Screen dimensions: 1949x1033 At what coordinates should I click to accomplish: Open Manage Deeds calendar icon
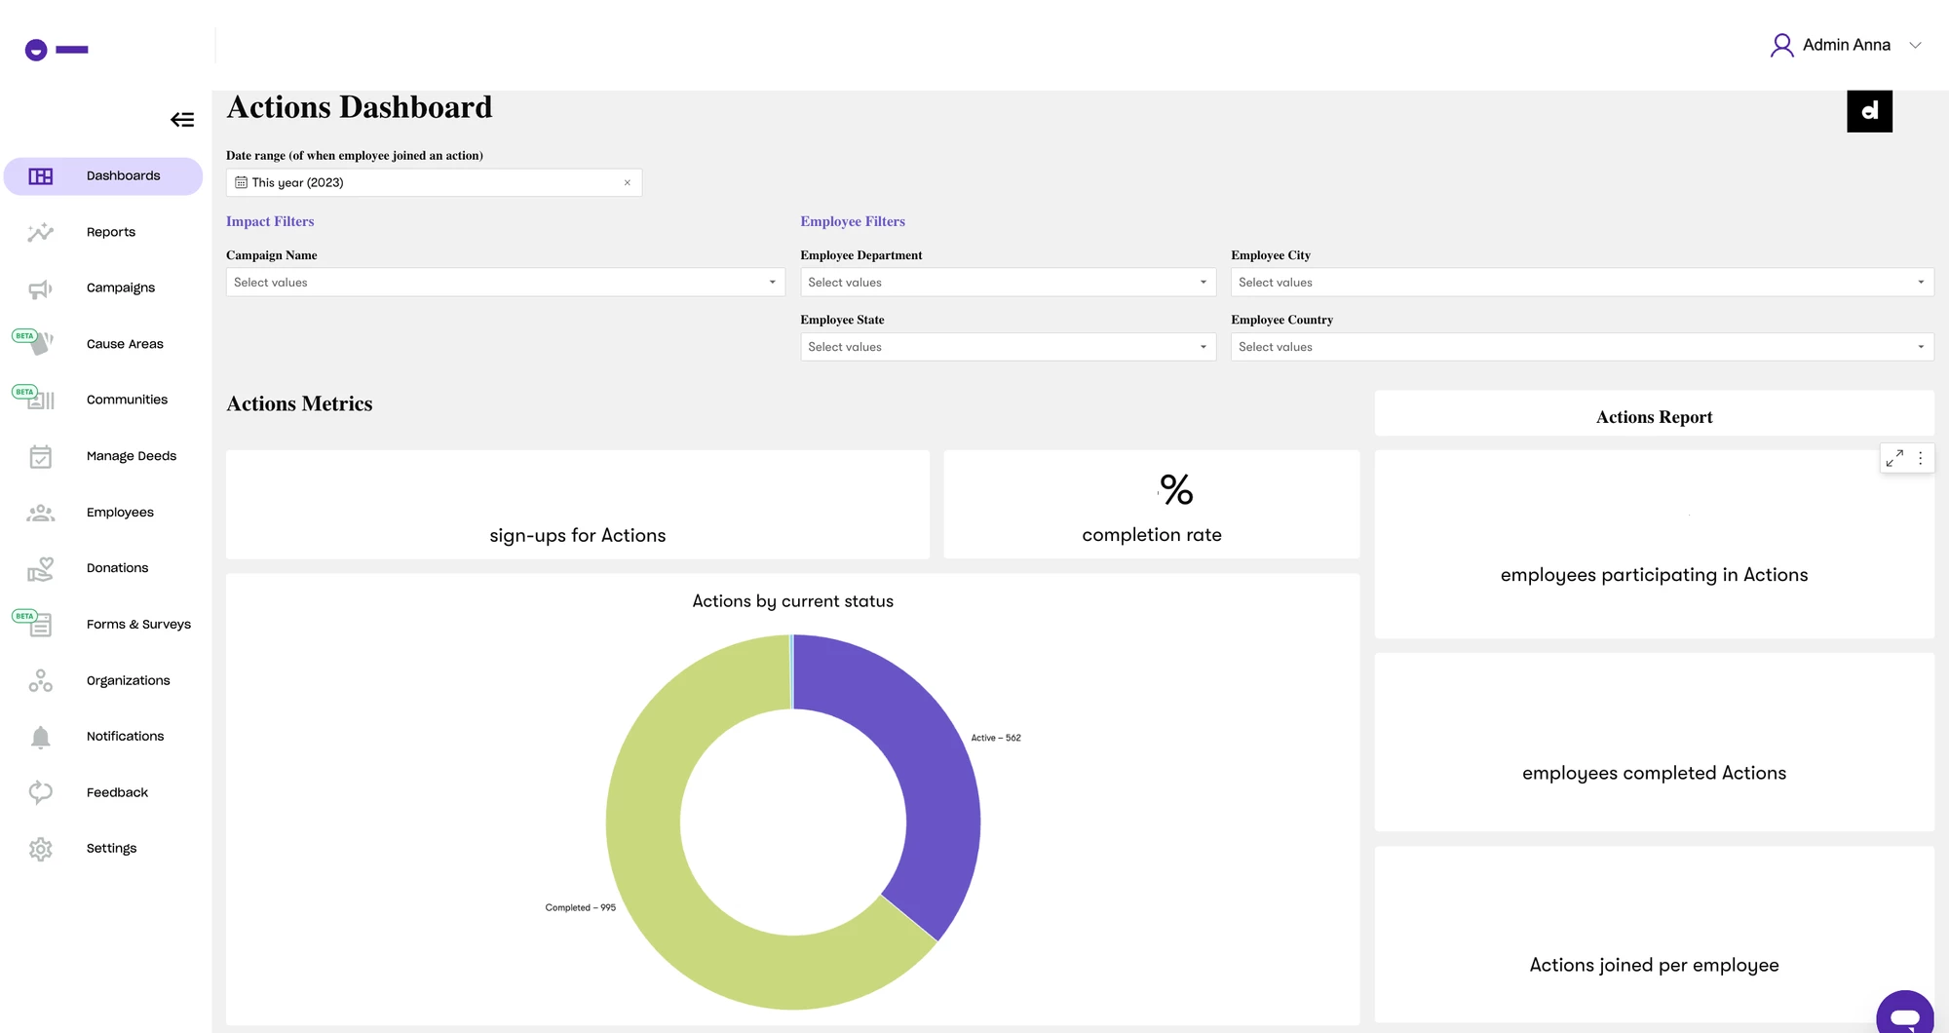point(40,456)
